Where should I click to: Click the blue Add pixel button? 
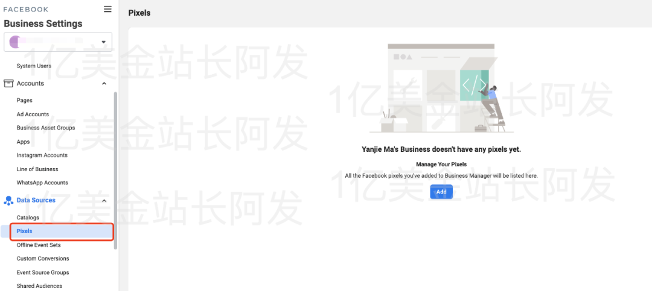point(441,192)
